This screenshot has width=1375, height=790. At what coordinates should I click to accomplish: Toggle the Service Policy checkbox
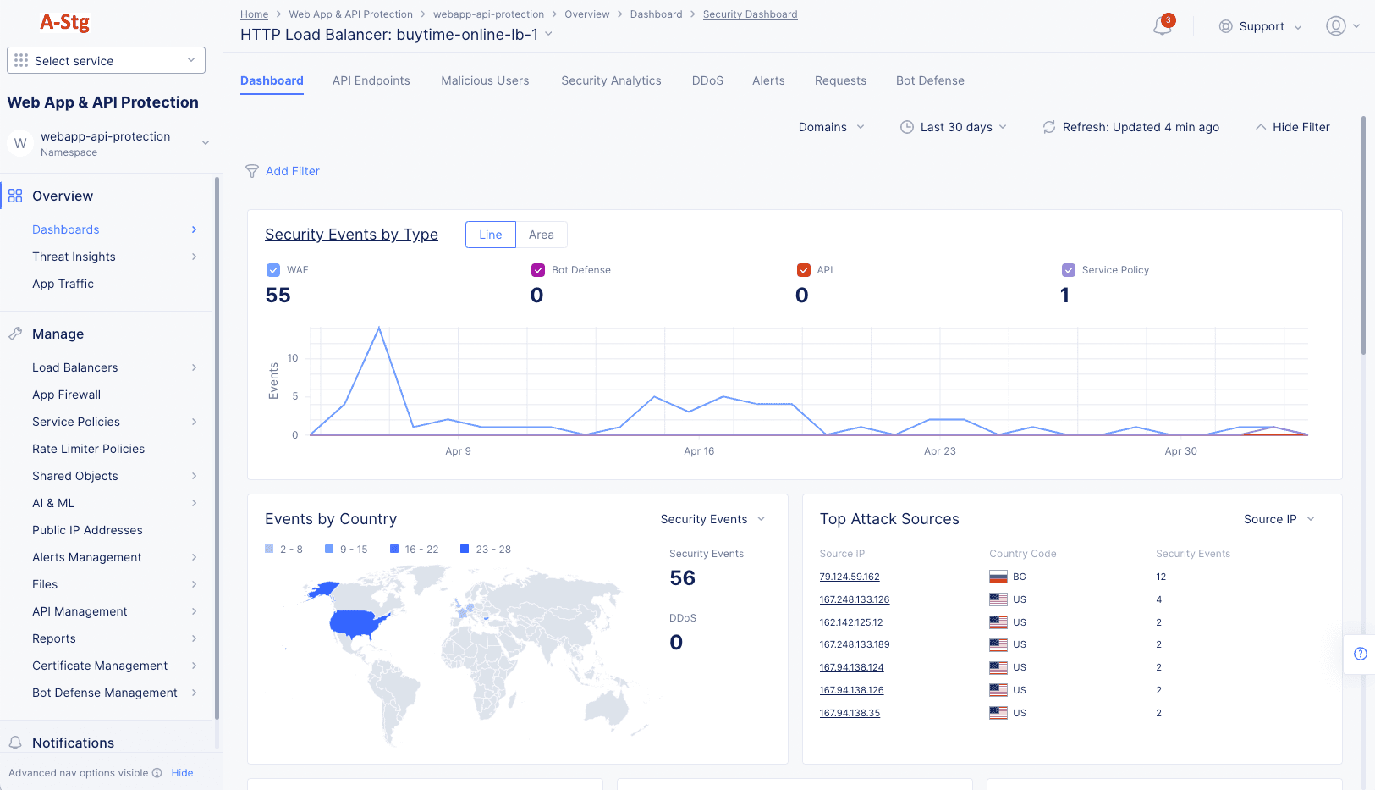1068,270
